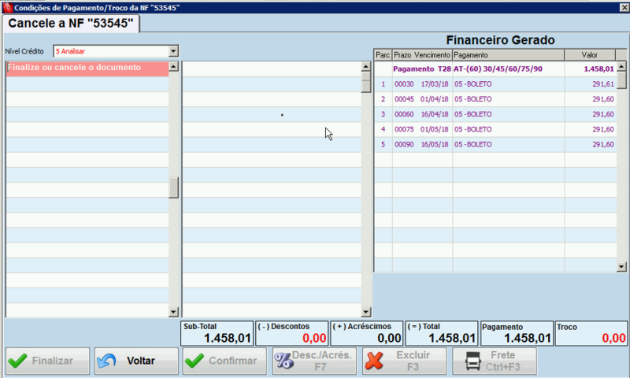The width and height of the screenshot is (630, 378).
Task: Click the percent icon on Desc./Acrés. F7
Action: click(x=283, y=361)
